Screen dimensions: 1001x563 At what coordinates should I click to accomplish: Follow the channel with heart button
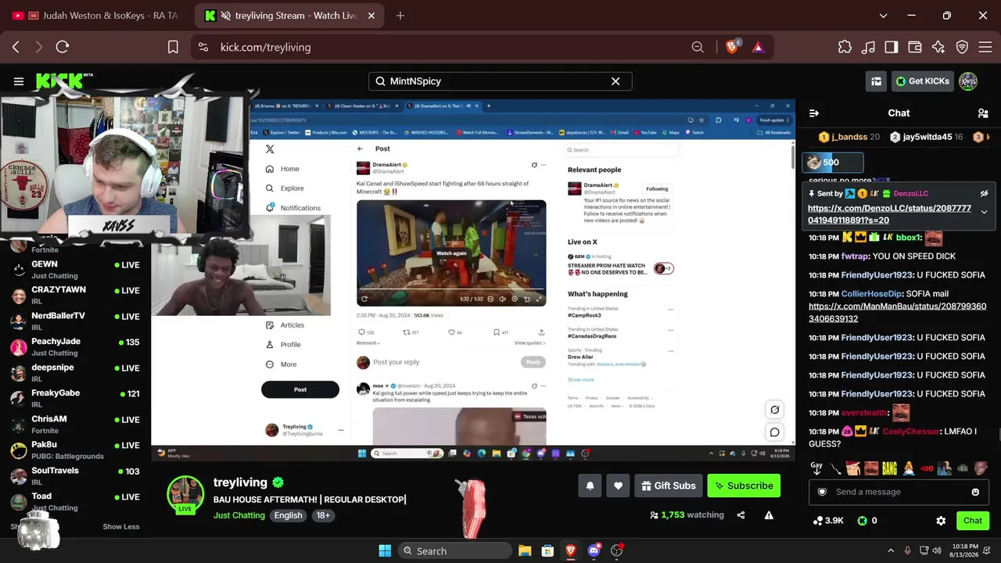[618, 486]
